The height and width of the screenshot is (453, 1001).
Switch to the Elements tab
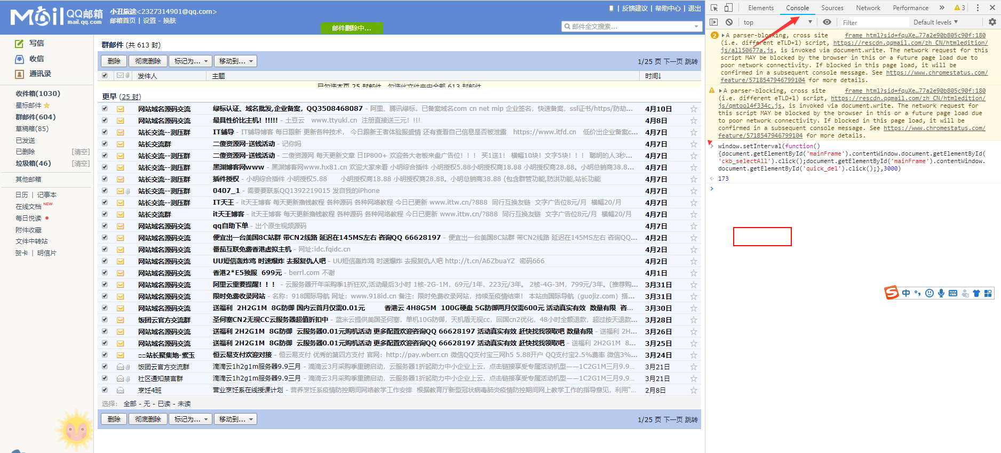[760, 8]
